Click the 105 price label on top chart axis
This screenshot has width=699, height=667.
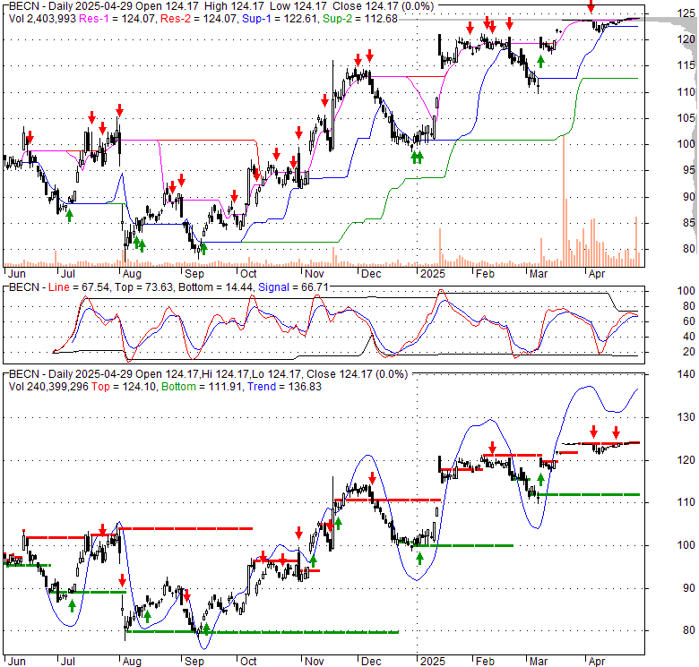686,118
